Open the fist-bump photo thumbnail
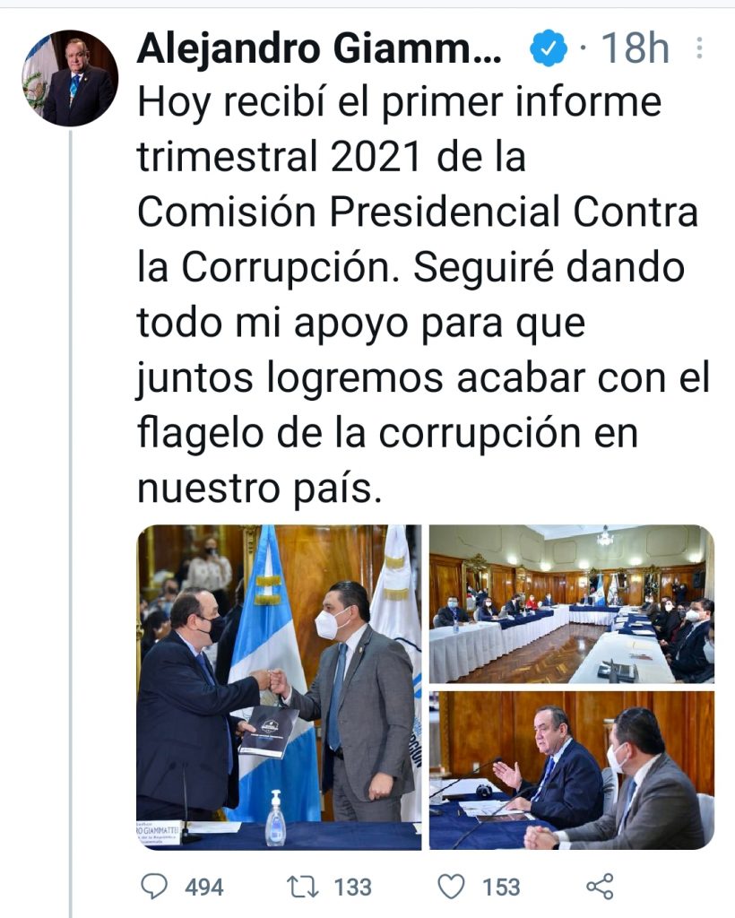This screenshot has height=918, width=735. [279, 687]
